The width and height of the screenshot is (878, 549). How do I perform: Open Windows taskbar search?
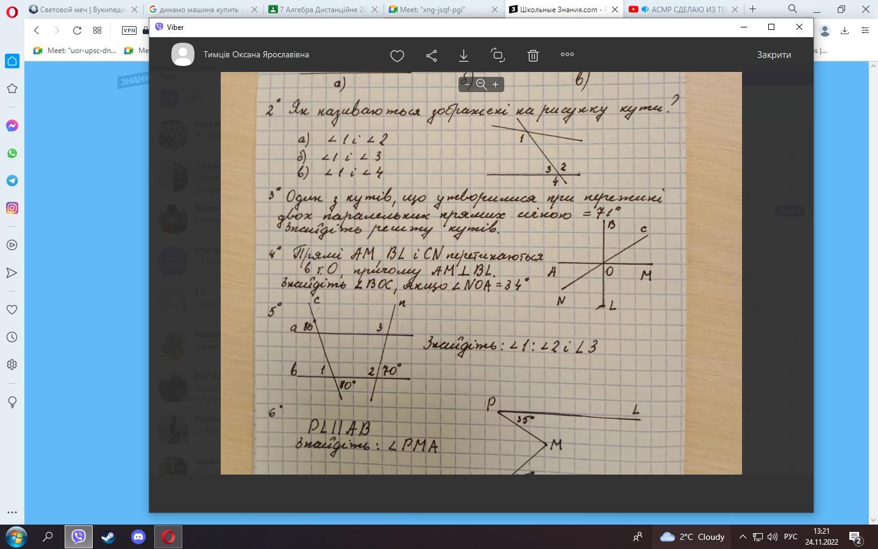[x=48, y=537]
